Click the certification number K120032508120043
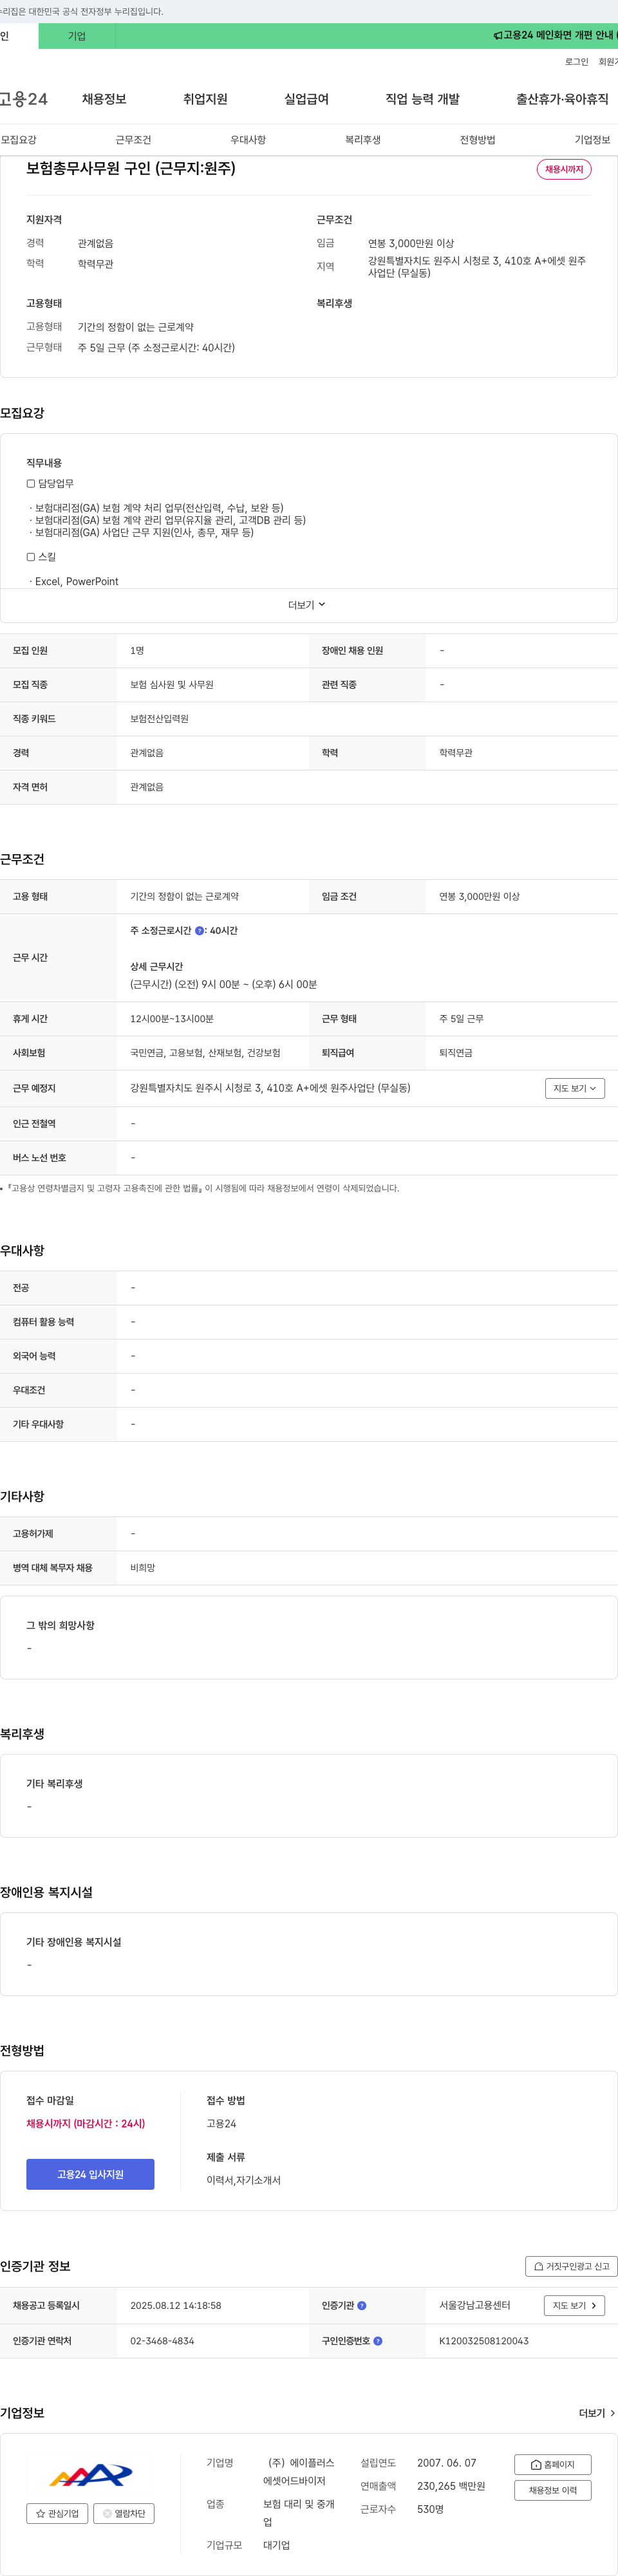The image size is (618, 2576). [x=484, y=2341]
